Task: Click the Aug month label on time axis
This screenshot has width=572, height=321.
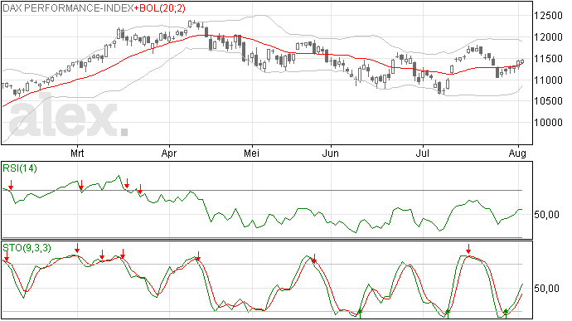Action: click(x=517, y=153)
